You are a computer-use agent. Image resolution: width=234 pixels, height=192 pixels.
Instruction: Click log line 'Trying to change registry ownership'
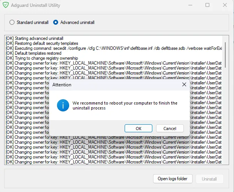point(42,58)
